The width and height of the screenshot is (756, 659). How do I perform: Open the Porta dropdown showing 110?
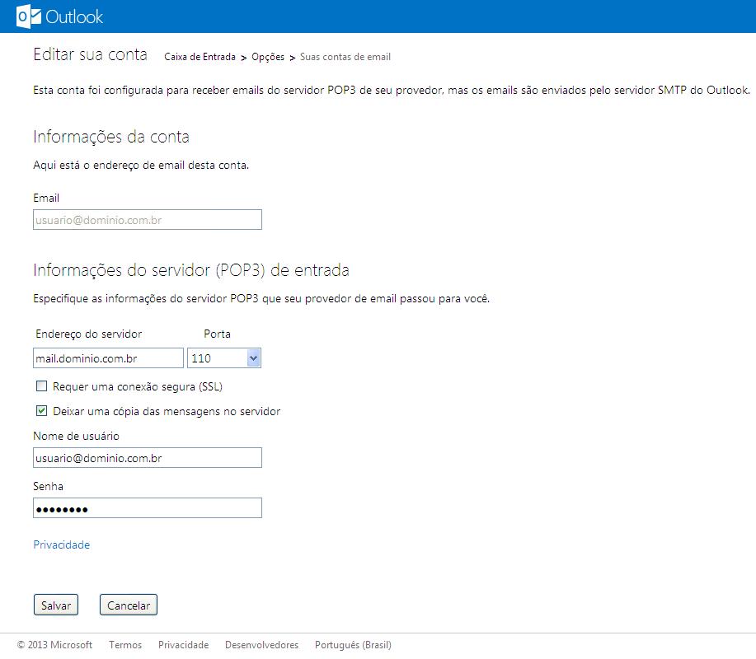[x=224, y=358]
